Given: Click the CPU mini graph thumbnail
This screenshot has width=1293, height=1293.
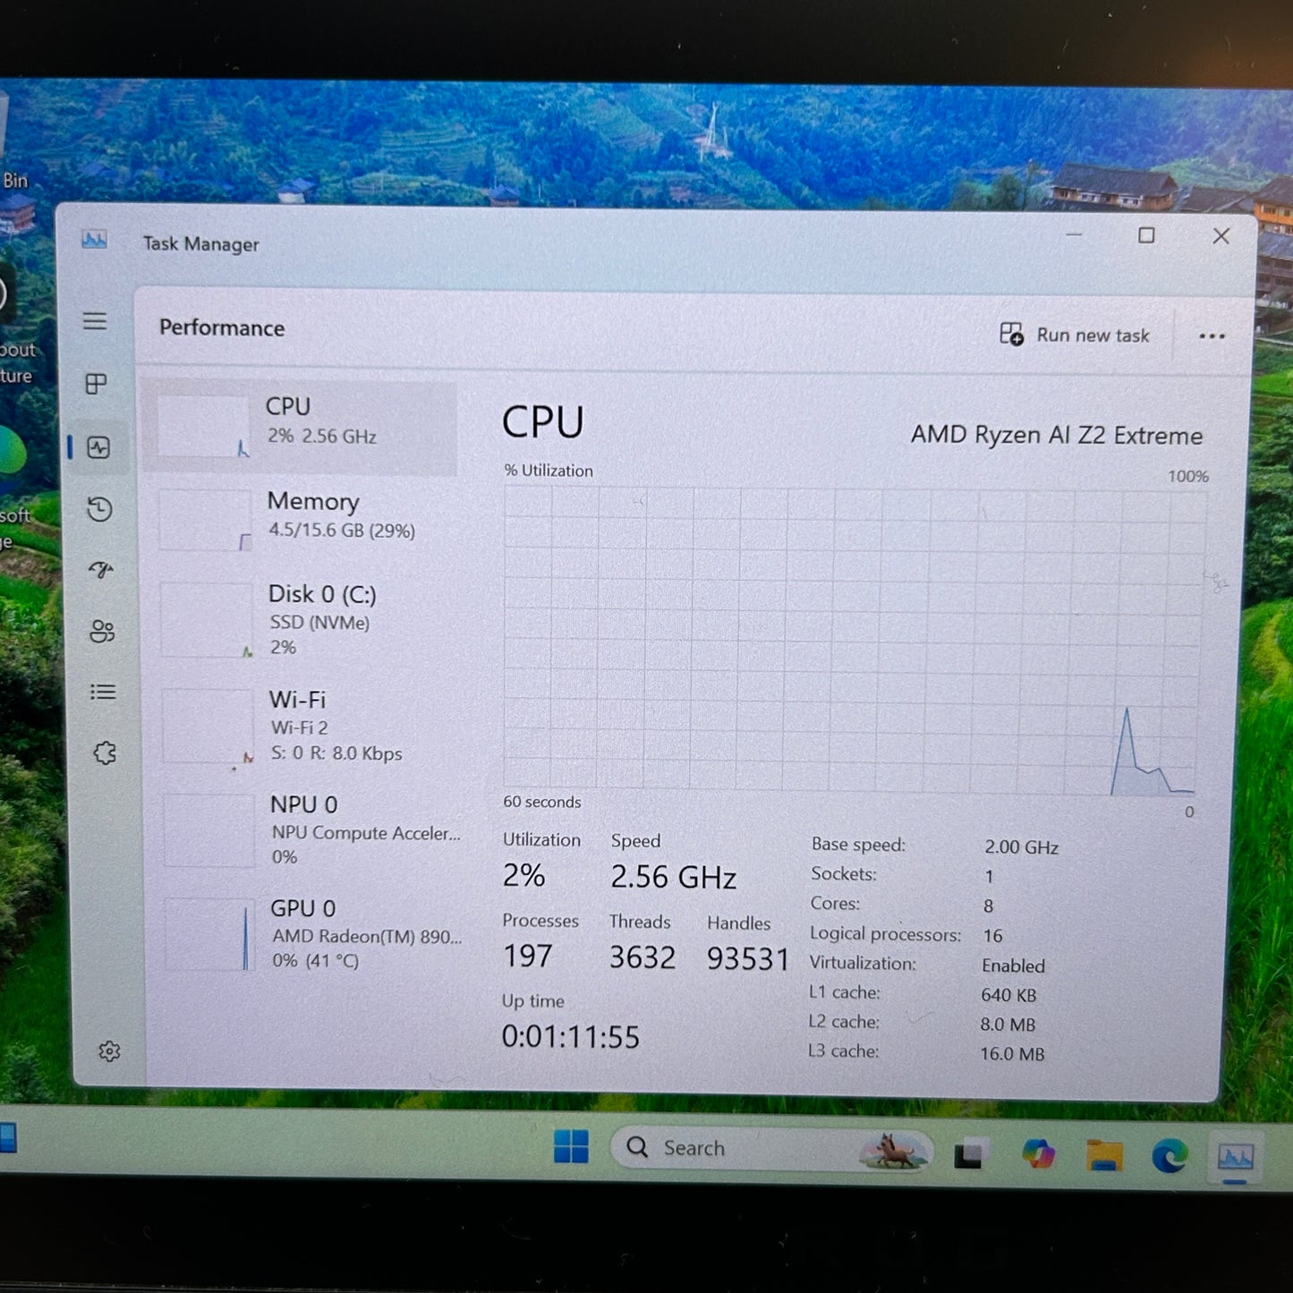Looking at the screenshot, I should tap(203, 426).
